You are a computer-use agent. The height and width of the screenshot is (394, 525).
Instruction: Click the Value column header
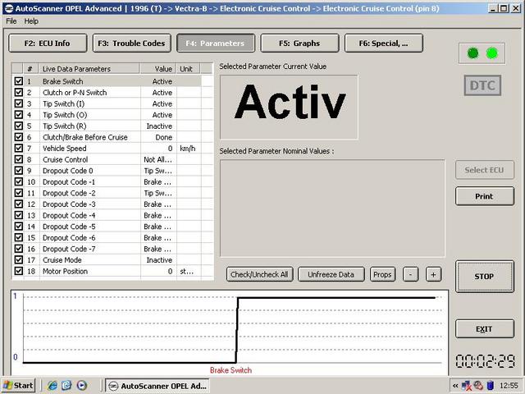(158, 69)
